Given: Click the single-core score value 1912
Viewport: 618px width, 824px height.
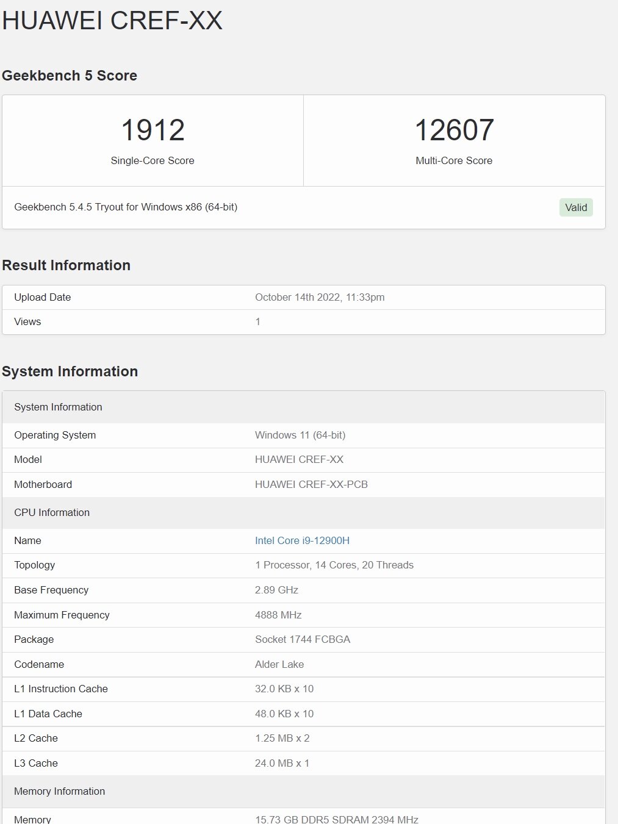Looking at the screenshot, I should pos(153,130).
